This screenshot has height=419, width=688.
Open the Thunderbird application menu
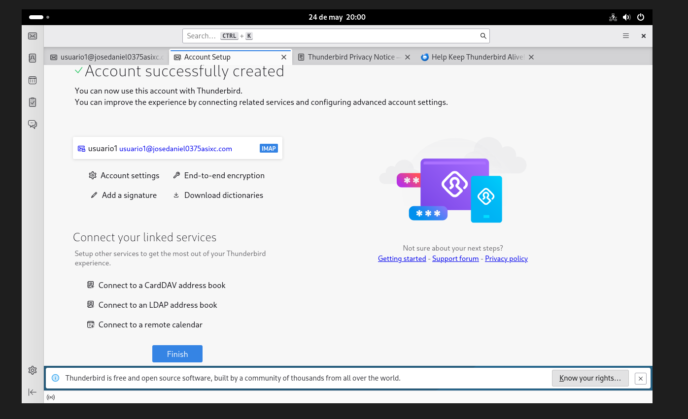[x=626, y=36]
